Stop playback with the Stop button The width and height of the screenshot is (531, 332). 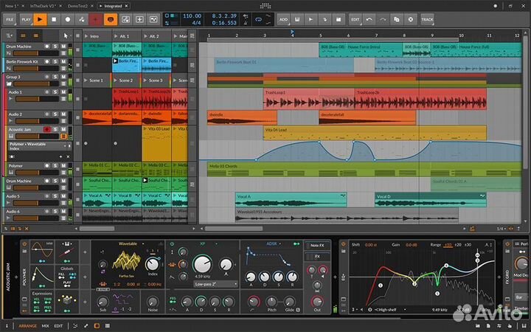click(x=54, y=19)
